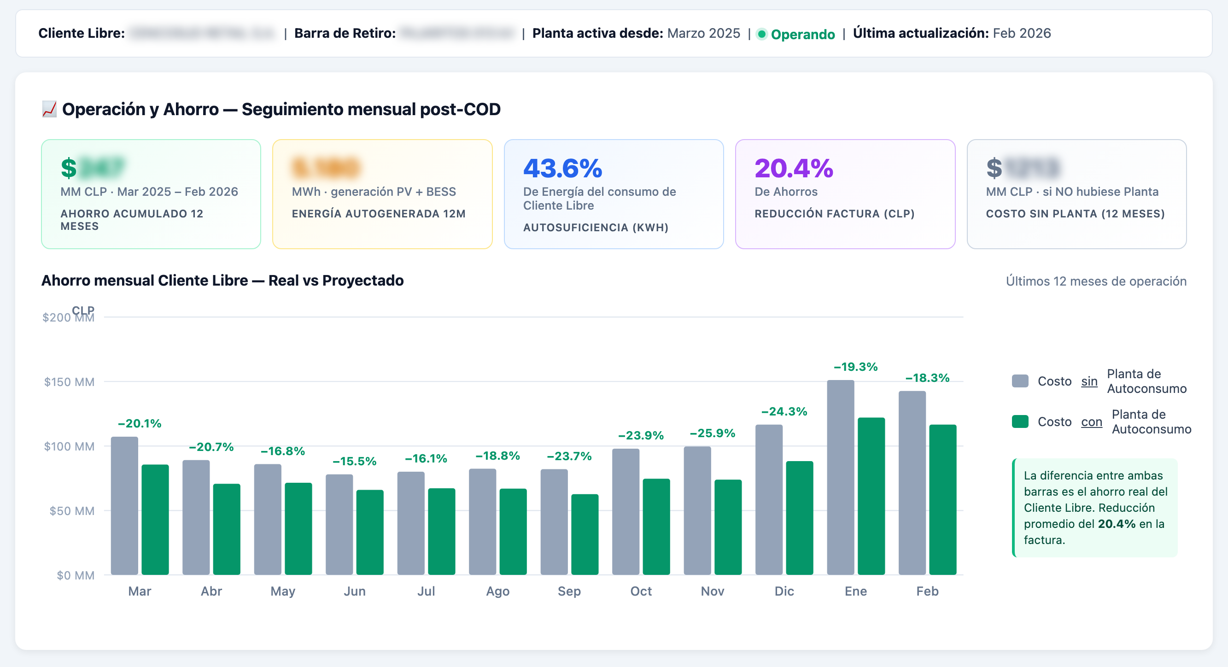Click the green Sep bar

[x=585, y=534]
